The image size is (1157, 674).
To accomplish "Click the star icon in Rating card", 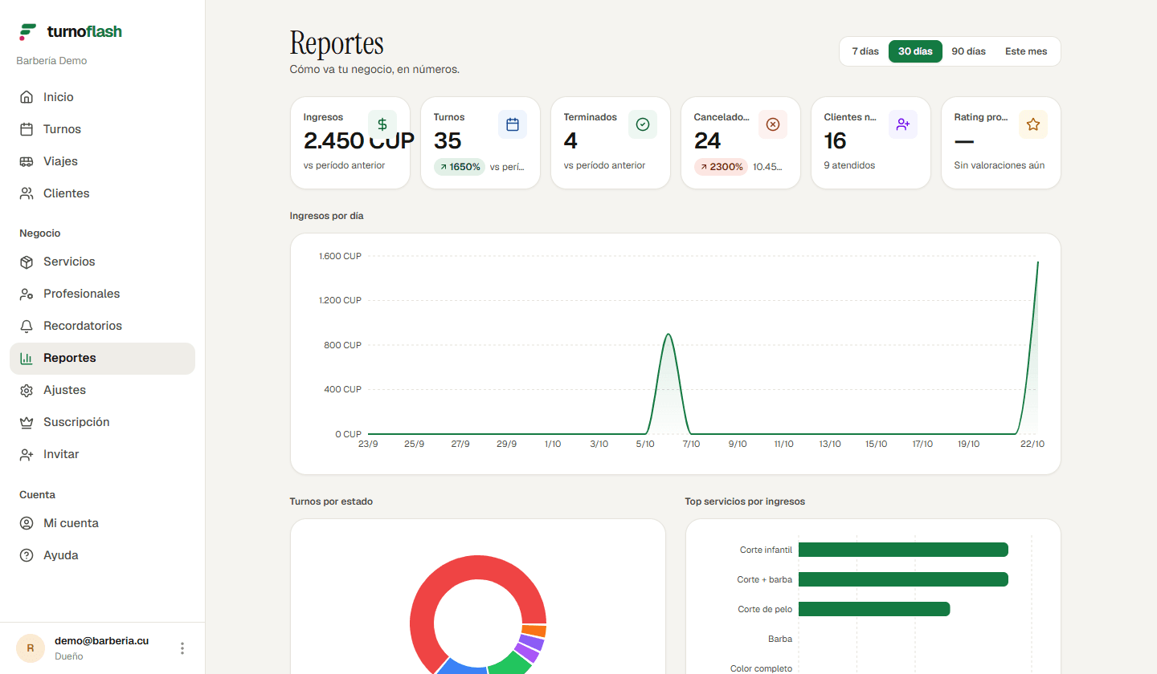I will coord(1033,124).
